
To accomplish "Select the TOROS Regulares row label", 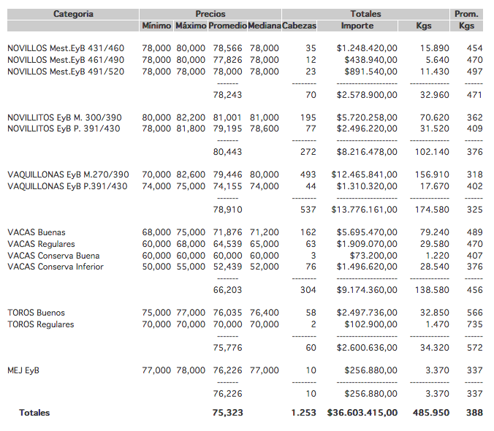I will (41, 324).
